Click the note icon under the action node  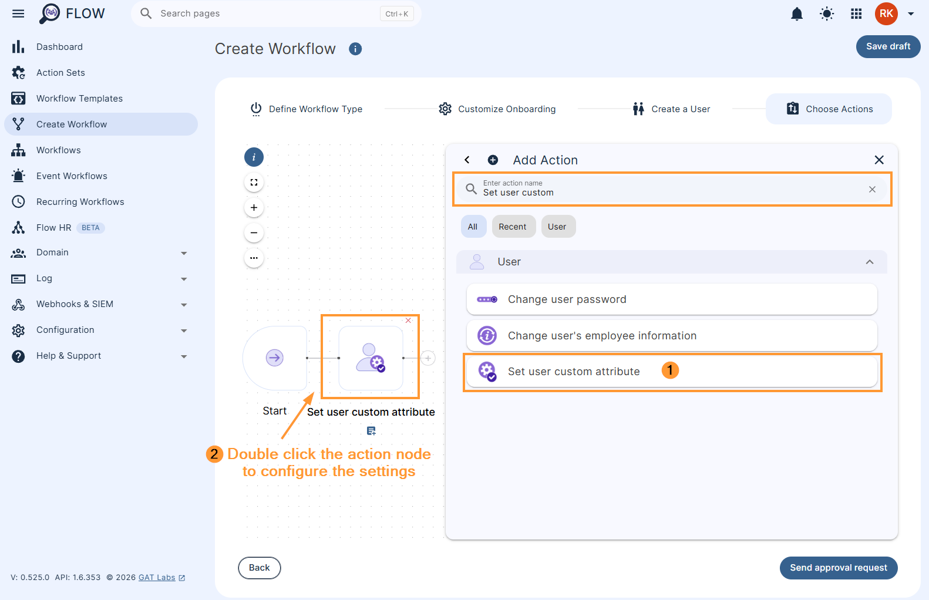click(x=371, y=431)
